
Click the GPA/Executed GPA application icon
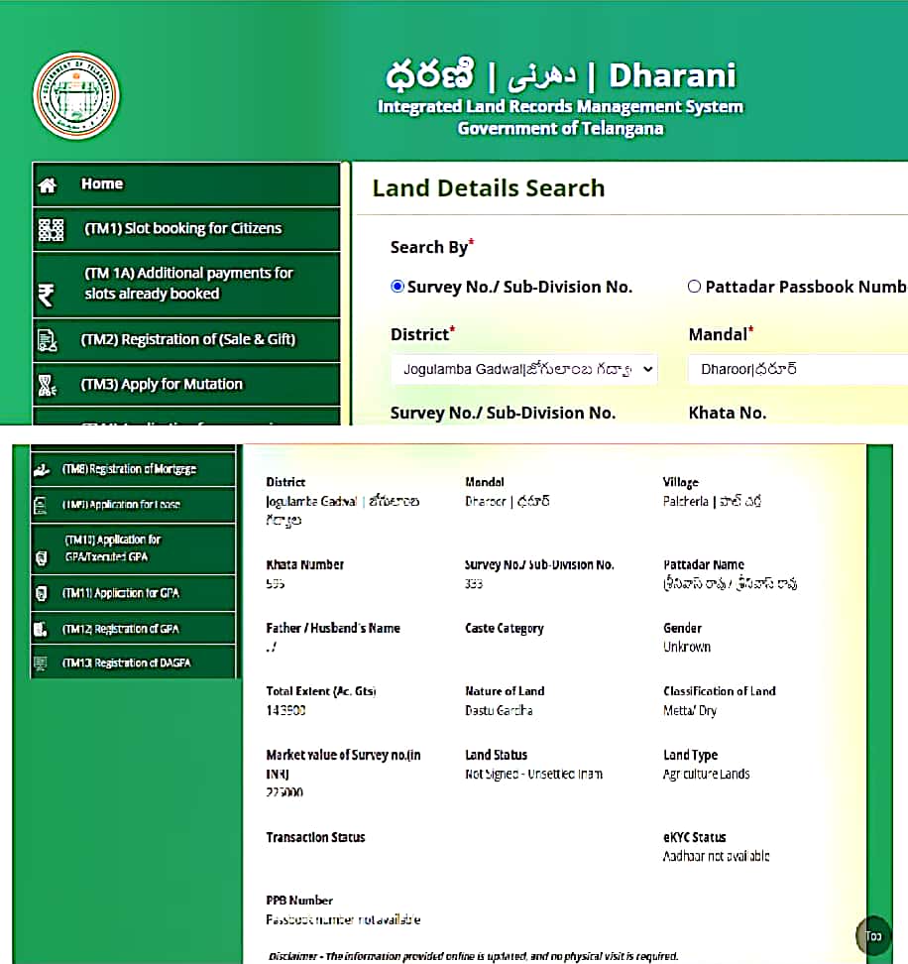pyautogui.click(x=42, y=557)
